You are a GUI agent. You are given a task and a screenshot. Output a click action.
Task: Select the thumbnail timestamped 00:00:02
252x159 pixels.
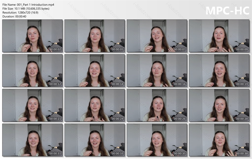(33, 36)
